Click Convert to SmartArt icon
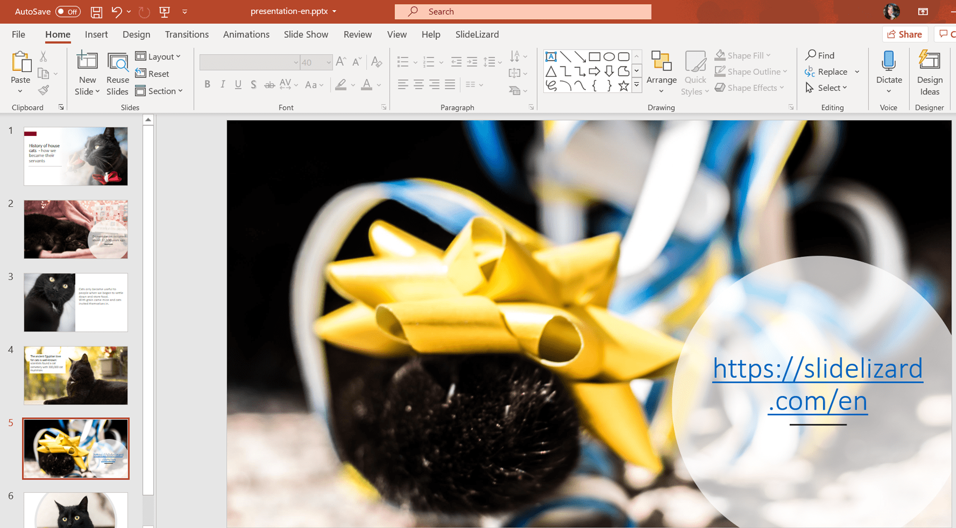Viewport: 956px width, 528px height. click(518, 91)
